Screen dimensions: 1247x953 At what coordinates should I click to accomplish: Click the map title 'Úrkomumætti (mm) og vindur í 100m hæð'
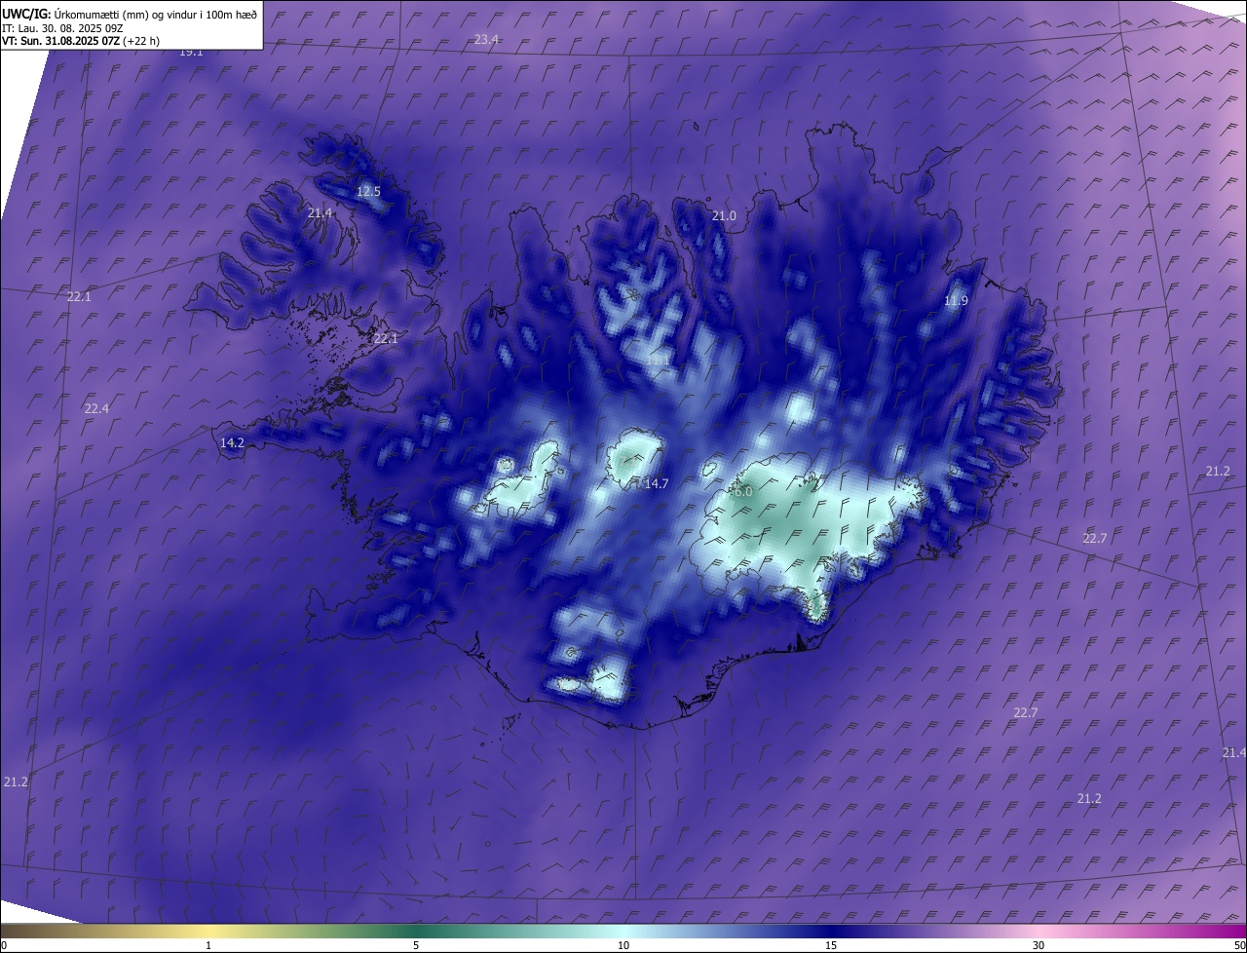coord(156,14)
